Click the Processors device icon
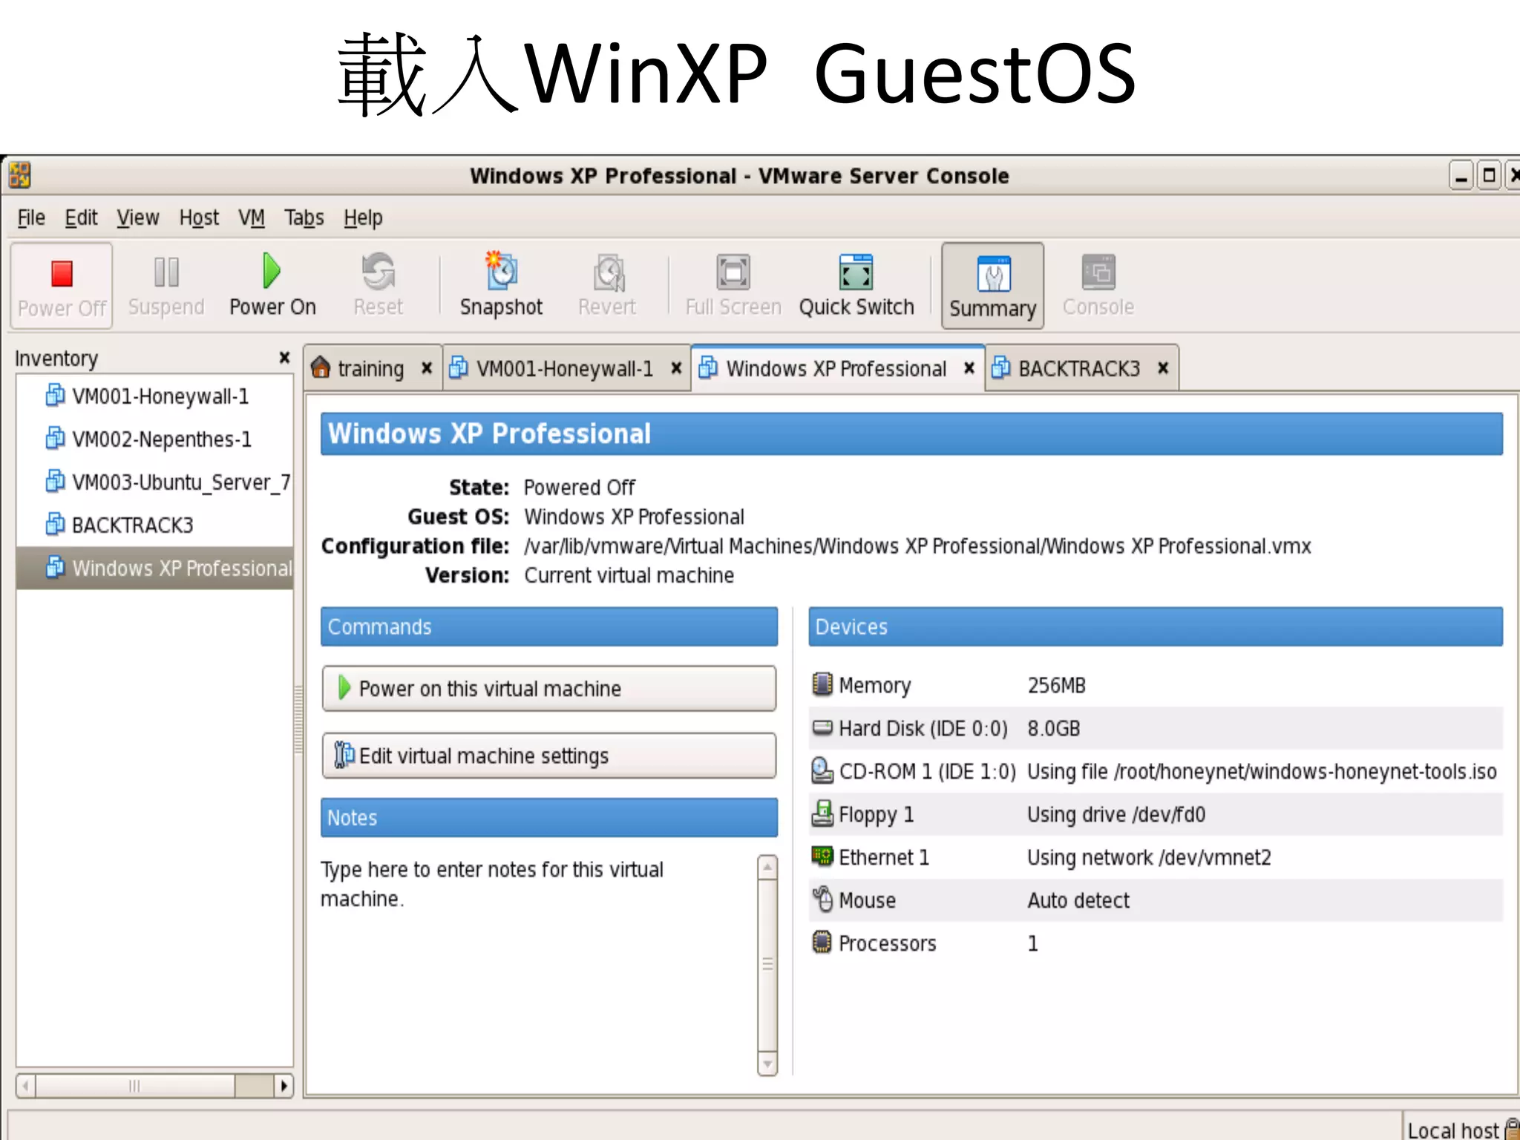Image resolution: width=1520 pixels, height=1140 pixels. [x=822, y=942]
